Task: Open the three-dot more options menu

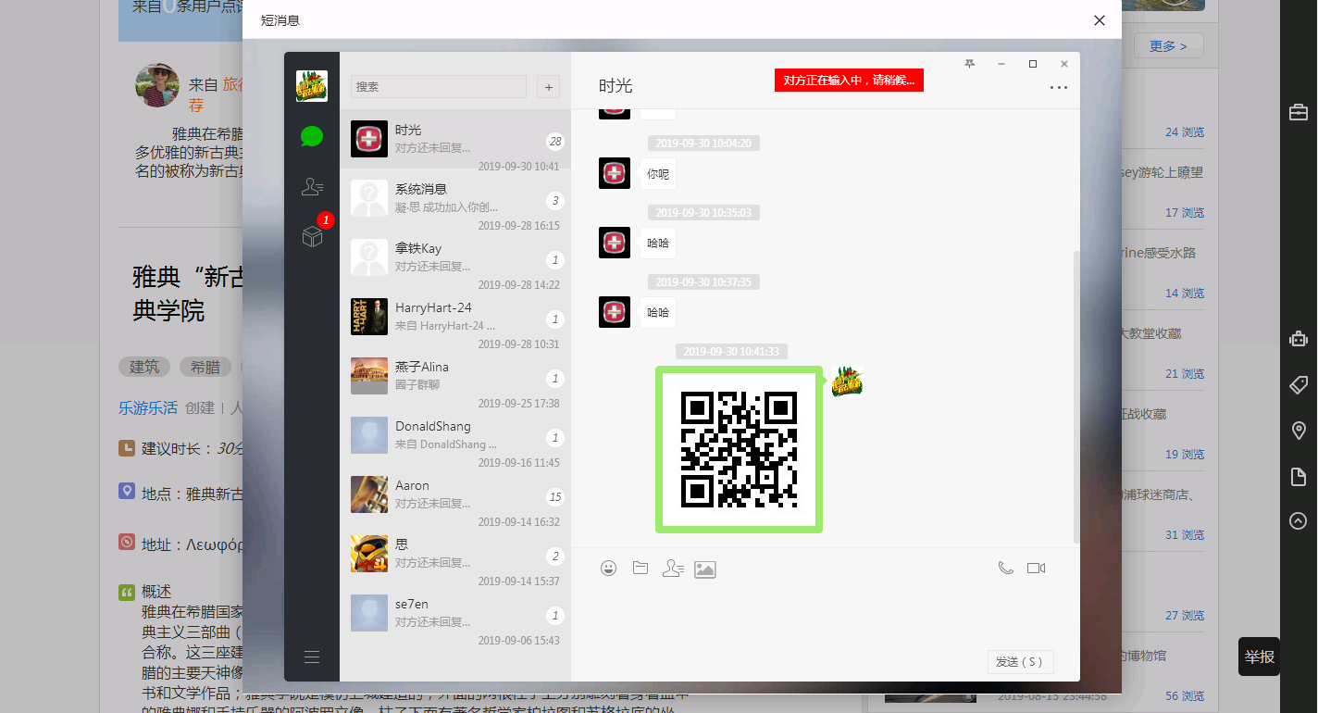Action: [x=1058, y=88]
